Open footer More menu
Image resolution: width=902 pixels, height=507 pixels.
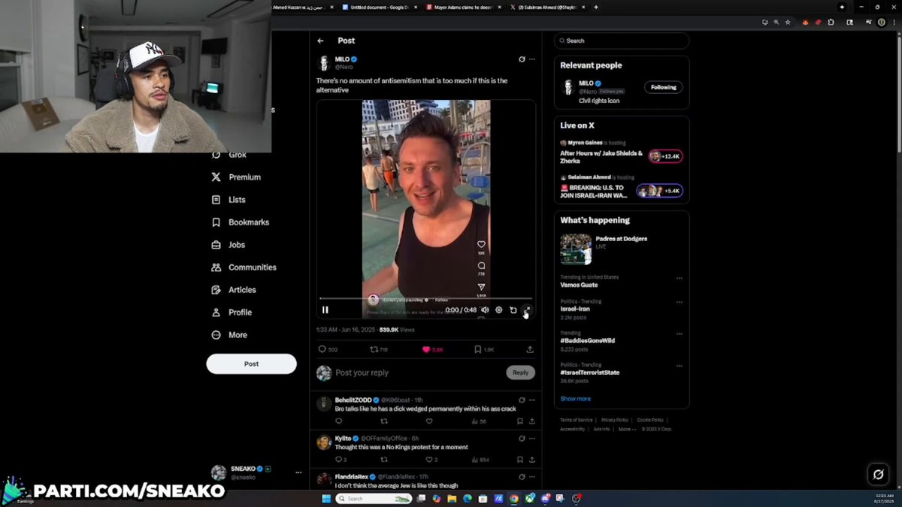[x=625, y=429]
